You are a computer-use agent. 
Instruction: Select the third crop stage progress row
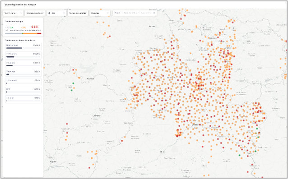coord(23,64)
